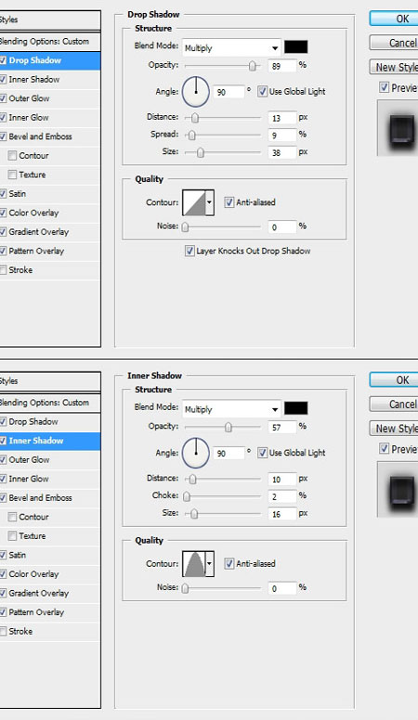Click the Inner Shadow Opacity field showing 57

[x=281, y=427]
